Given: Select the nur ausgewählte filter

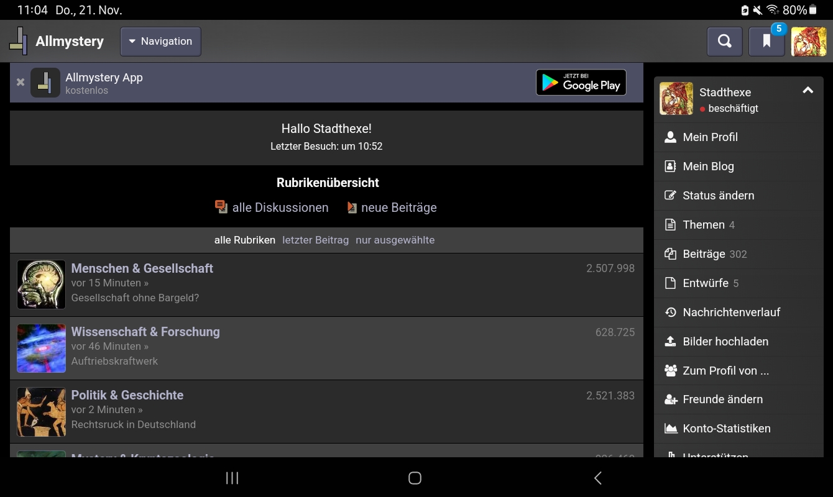Looking at the screenshot, I should 395,240.
